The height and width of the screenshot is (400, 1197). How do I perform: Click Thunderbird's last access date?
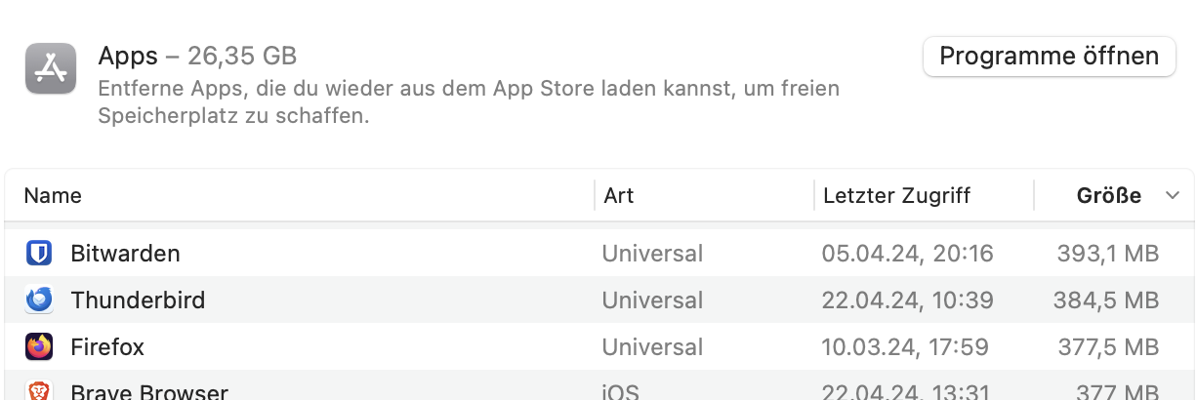(x=907, y=300)
